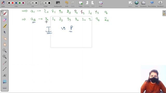Select the Write text tool
Image resolution: width=166 pixels, height=93 pixels.
[x=5, y=75]
